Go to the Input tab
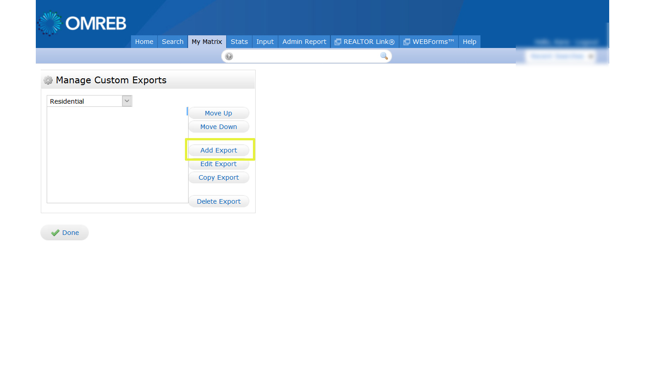This screenshot has height=392, width=645. (x=265, y=42)
